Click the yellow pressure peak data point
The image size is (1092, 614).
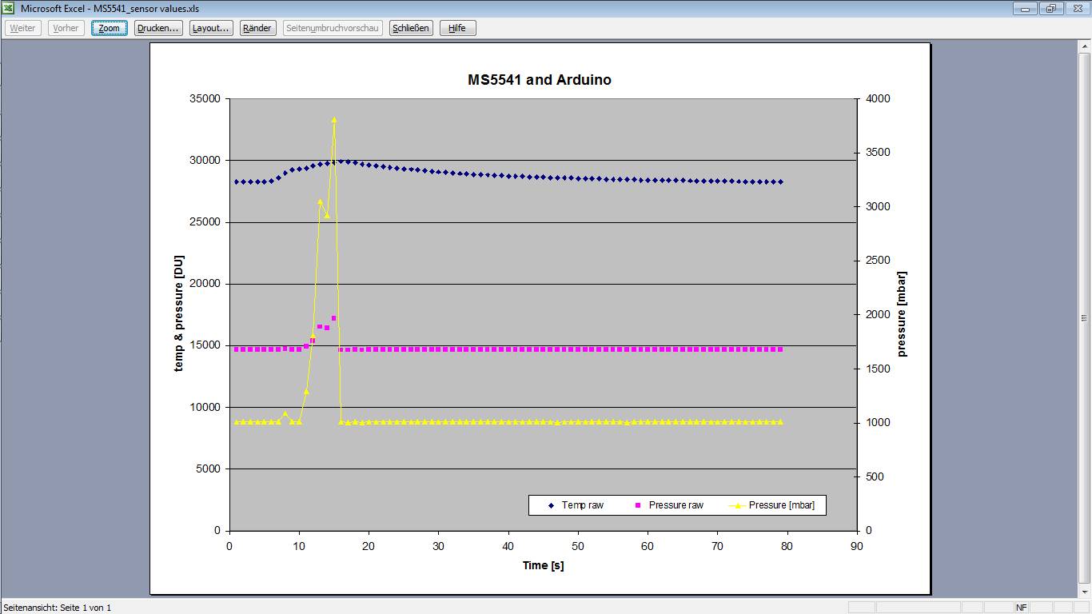334,119
